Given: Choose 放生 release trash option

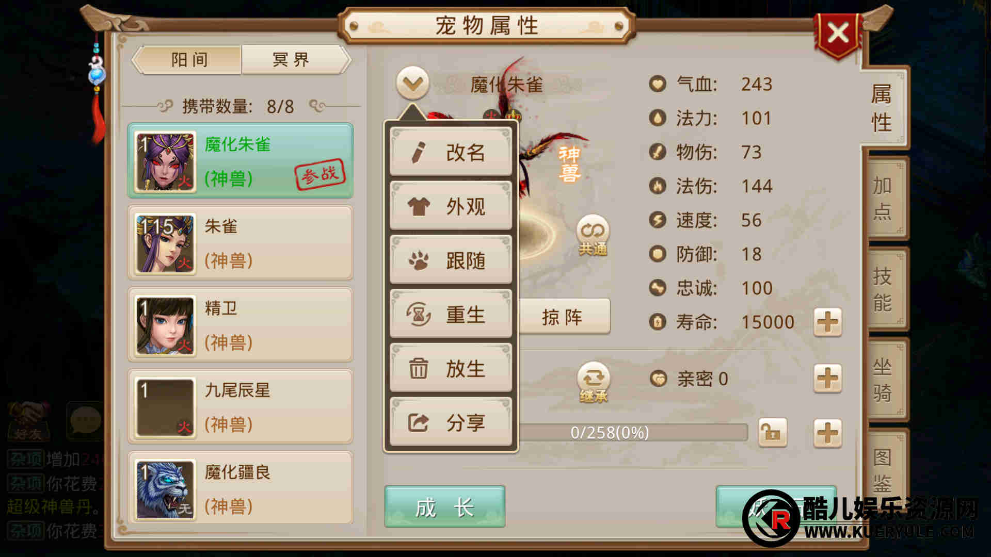Looking at the screenshot, I should click(x=451, y=369).
